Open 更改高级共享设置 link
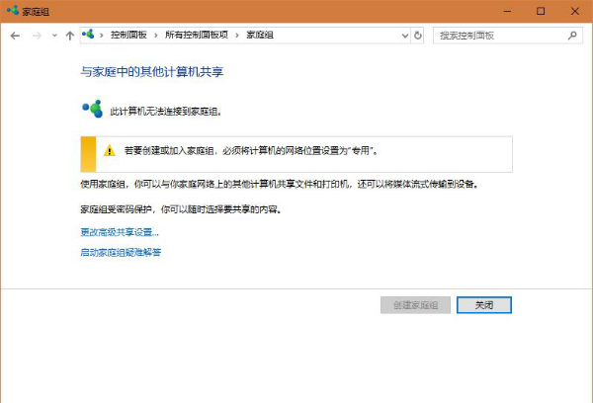The height and width of the screenshot is (403, 593). tap(119, 232)
